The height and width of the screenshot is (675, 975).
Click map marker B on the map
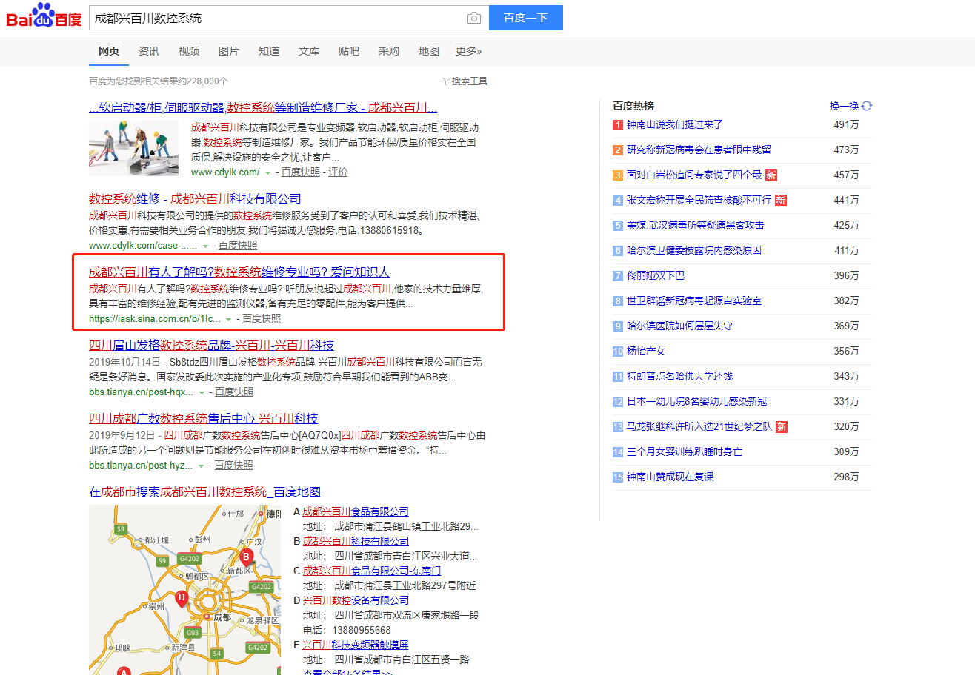pos(246,557)
